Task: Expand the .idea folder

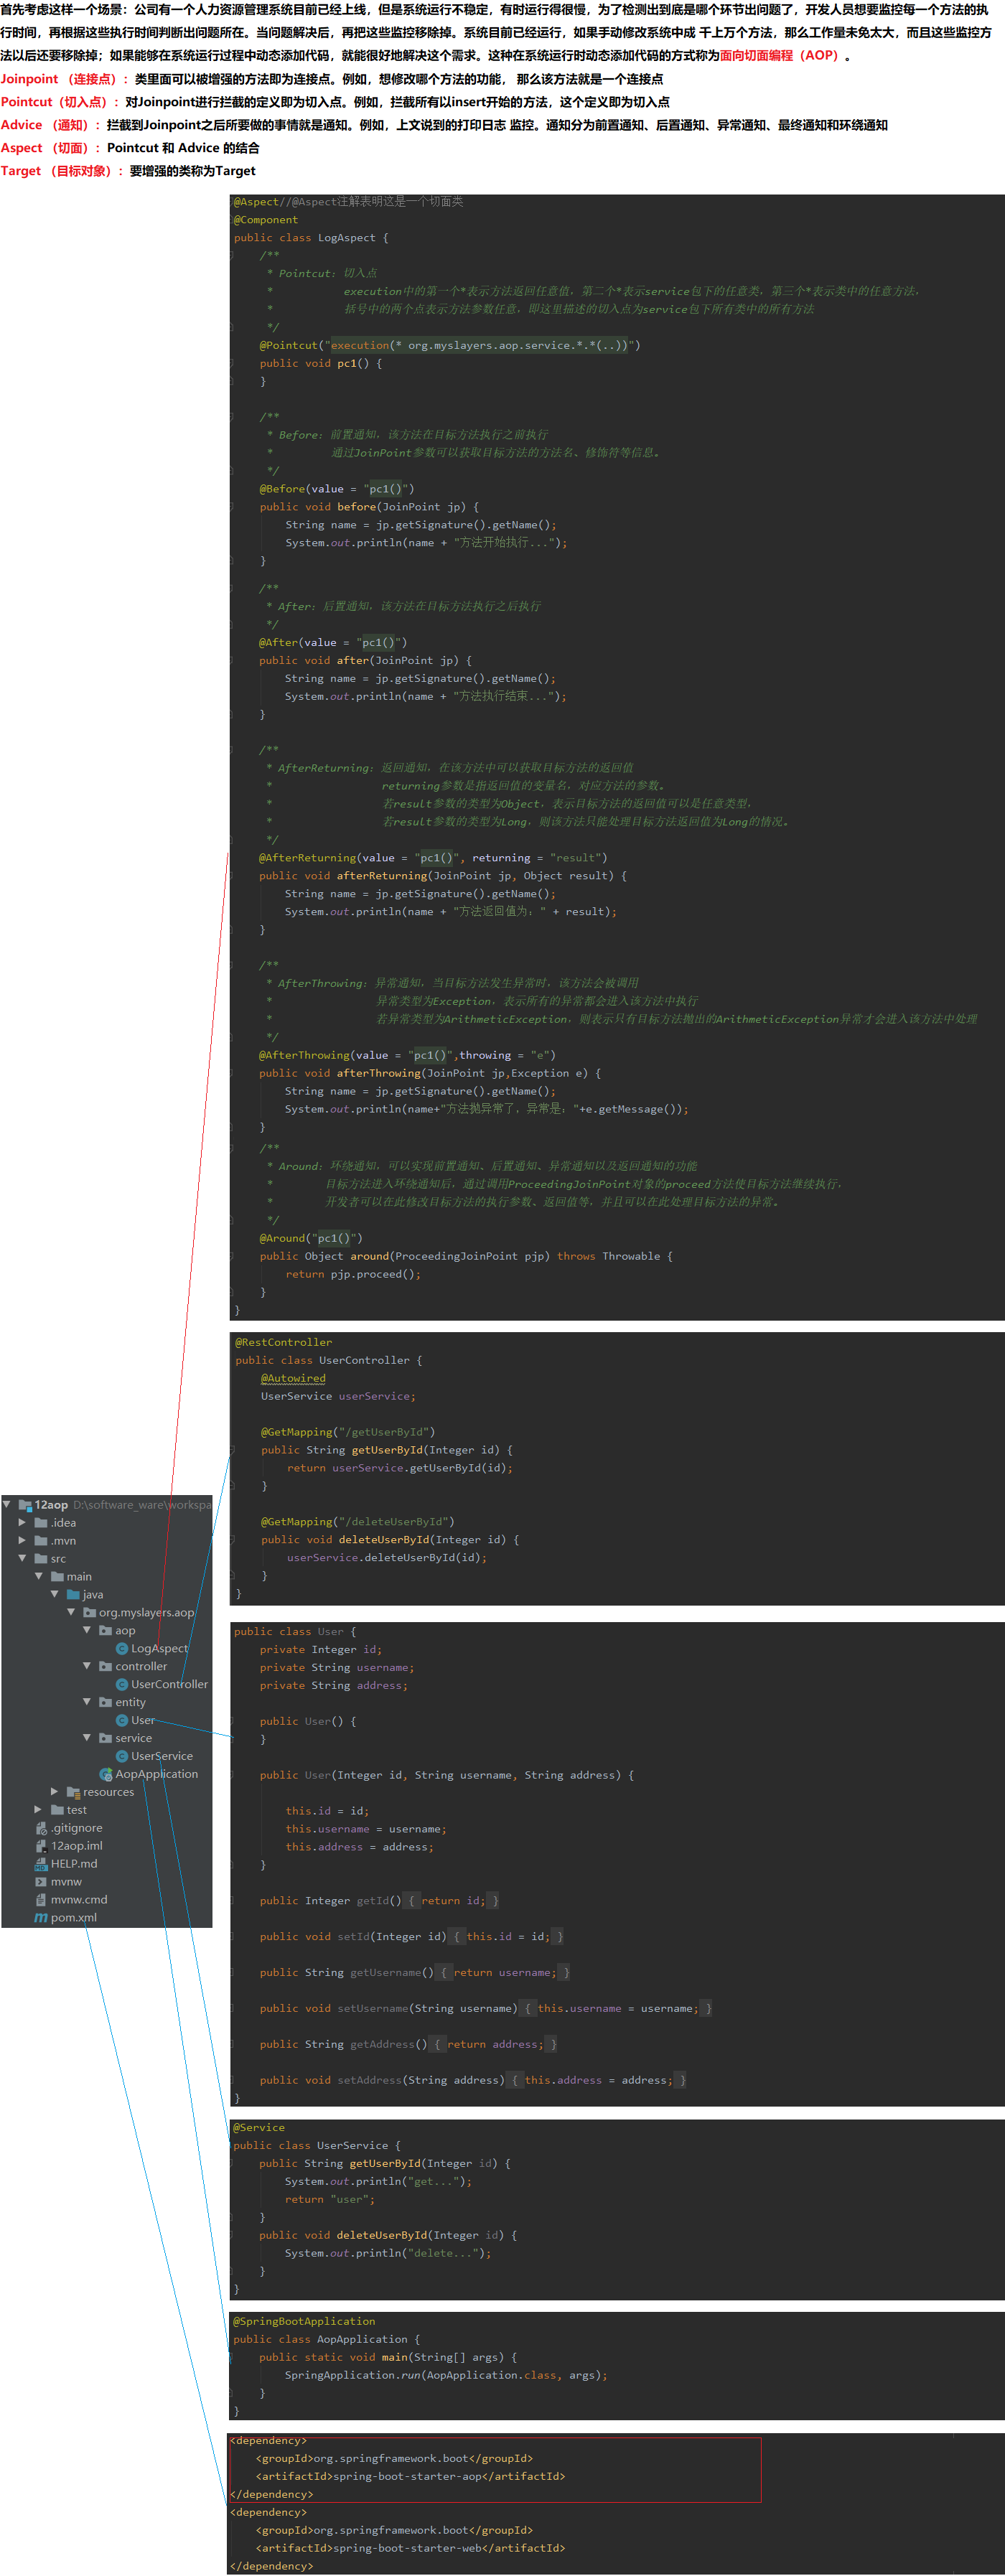Action: pos(23,1522)
